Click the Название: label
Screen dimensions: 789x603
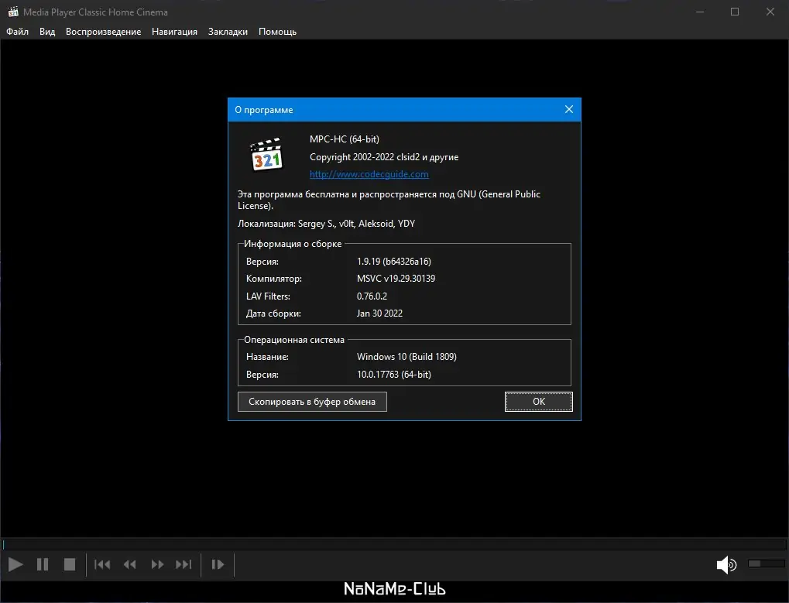[267, 357]
